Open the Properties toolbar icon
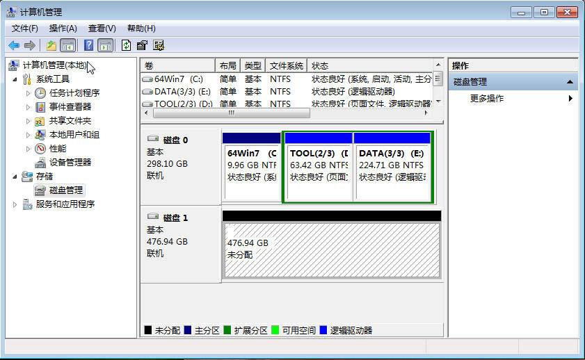The image size is (585, 360). point(142,45)
